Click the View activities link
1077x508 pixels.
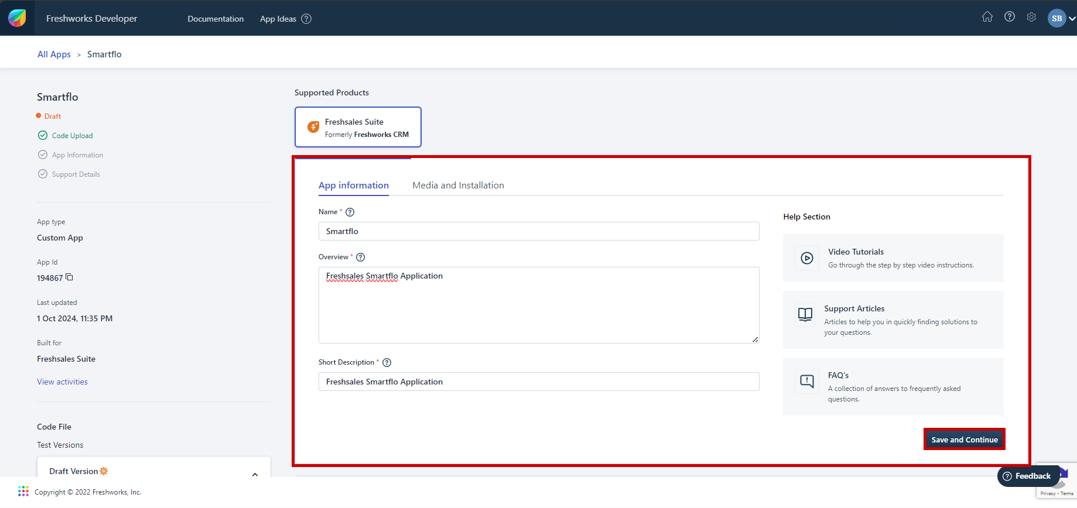pos(62,382)
